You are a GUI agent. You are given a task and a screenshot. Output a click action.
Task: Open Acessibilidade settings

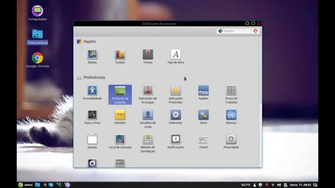(x=92, y=93)
